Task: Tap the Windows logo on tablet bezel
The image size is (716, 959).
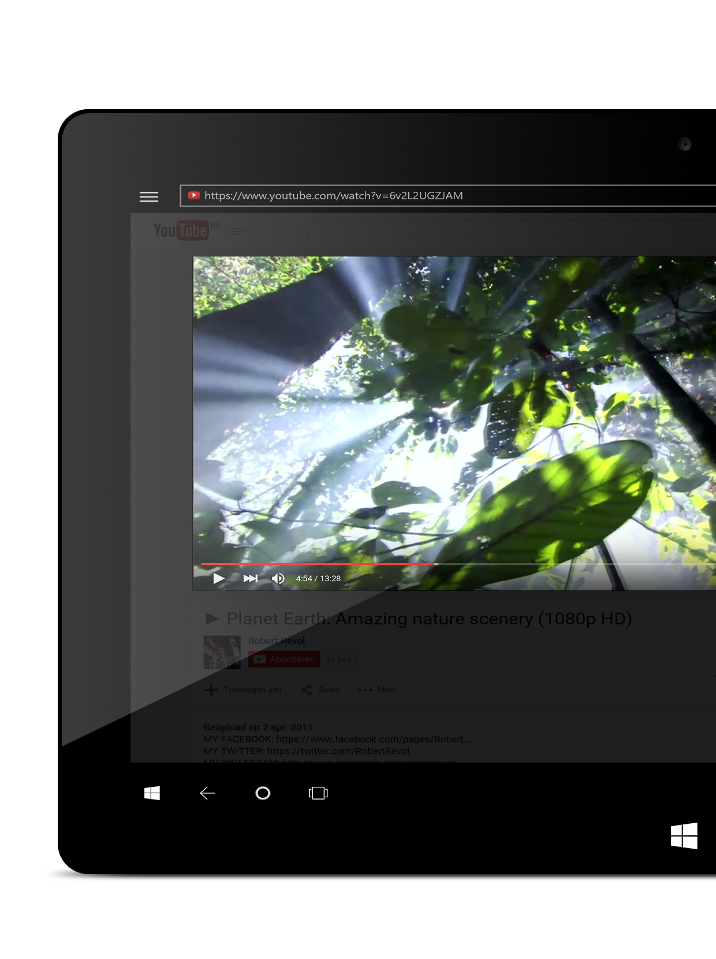Action: point(684,836)
